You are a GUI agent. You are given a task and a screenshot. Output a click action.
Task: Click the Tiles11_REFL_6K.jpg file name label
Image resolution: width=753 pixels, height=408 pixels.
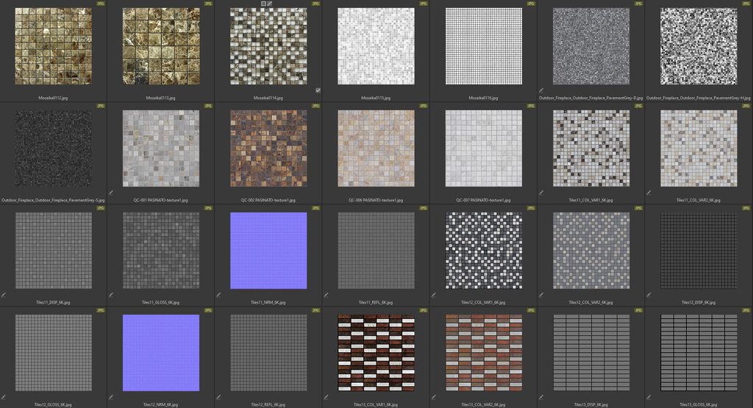[x=376, y=302]
